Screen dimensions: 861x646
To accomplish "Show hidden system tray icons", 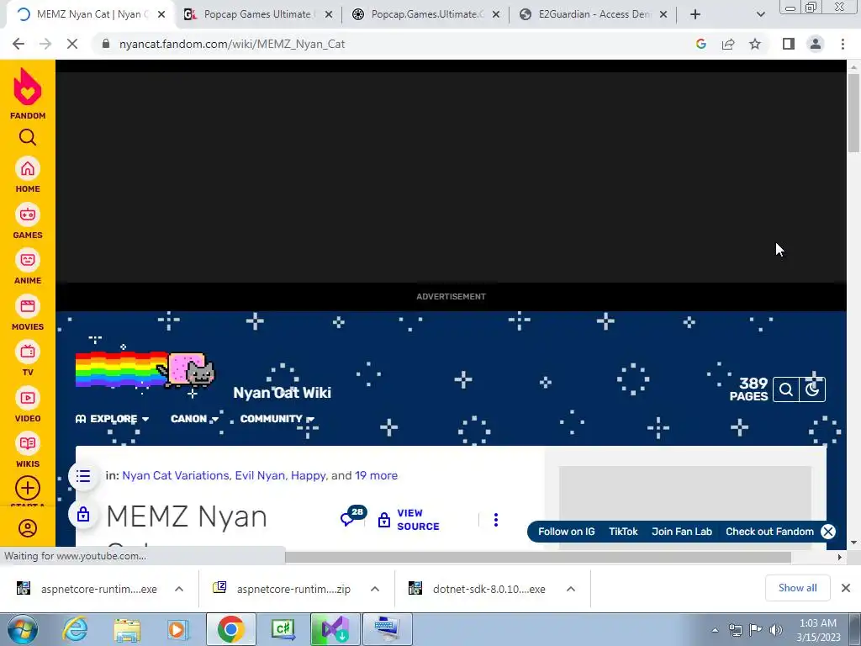I will coord(715,630).
